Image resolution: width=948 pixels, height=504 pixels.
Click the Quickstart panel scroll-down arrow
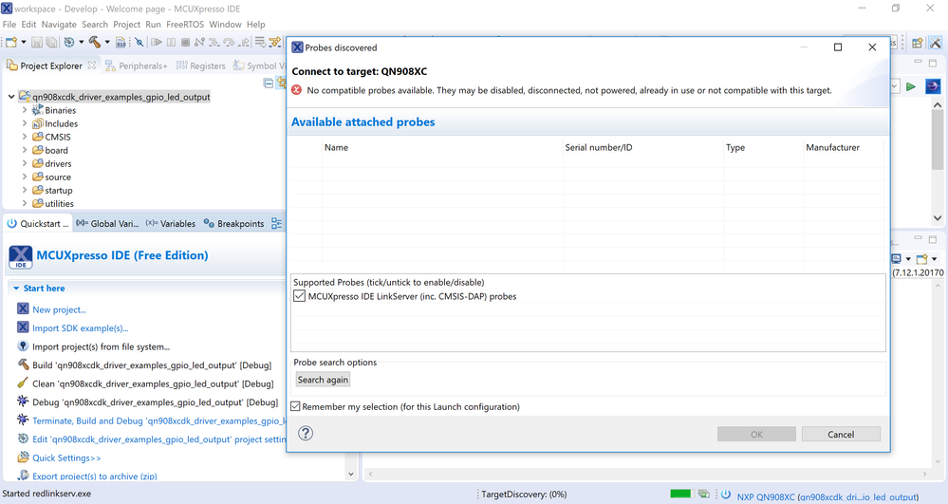351,475
